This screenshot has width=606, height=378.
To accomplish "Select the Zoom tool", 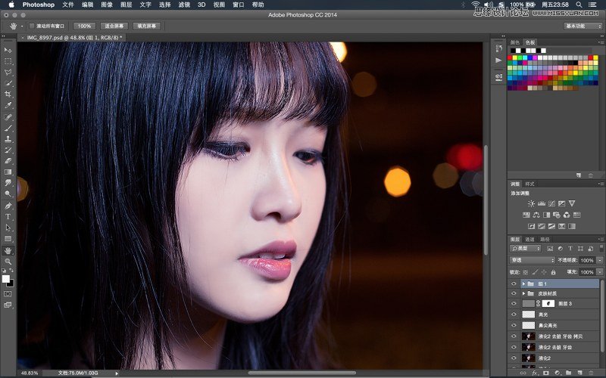I will click(x=8, y=262).
